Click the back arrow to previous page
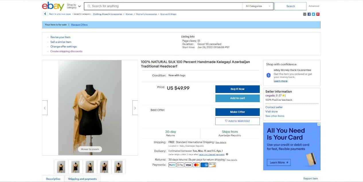This screenshot has height=182, width=363. 45,14
